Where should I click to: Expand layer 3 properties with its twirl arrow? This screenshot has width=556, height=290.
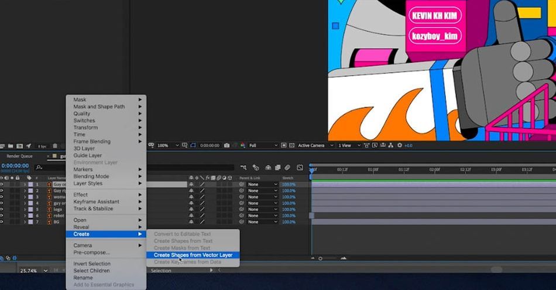[x=25, y=197]
